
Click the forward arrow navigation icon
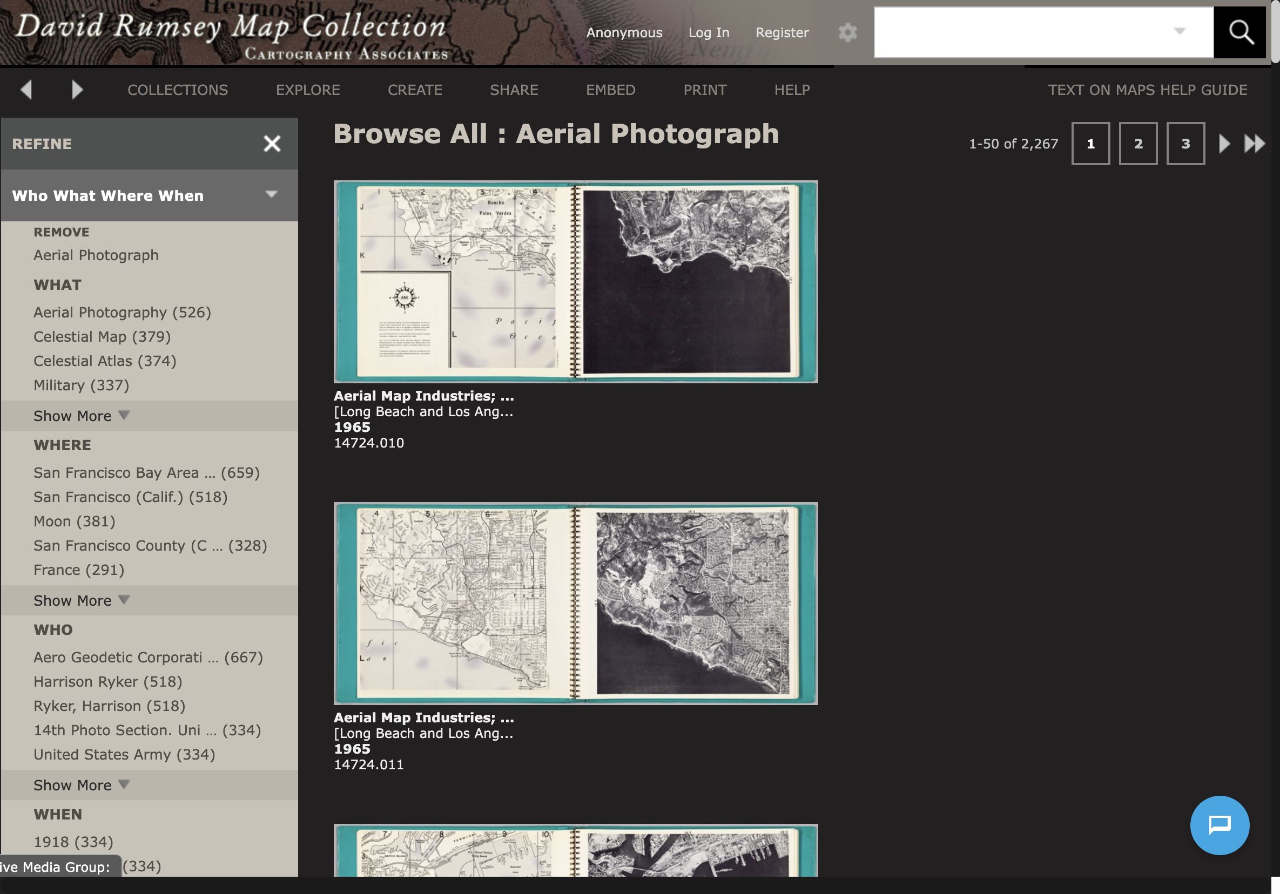coord(77,90)
